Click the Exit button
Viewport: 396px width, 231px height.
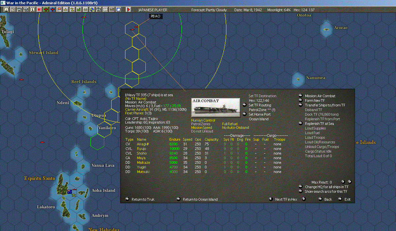[x=347, y=199]
